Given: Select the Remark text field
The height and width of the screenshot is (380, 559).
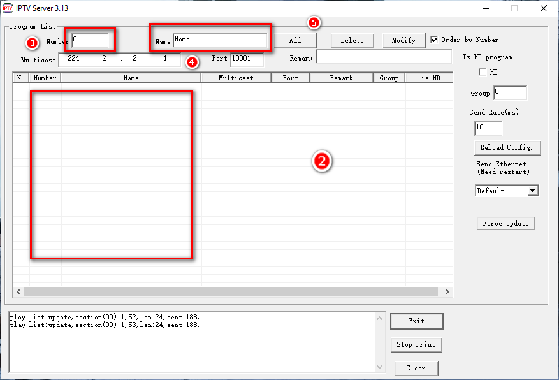Looking at the screenshot, I should [384, 57].
